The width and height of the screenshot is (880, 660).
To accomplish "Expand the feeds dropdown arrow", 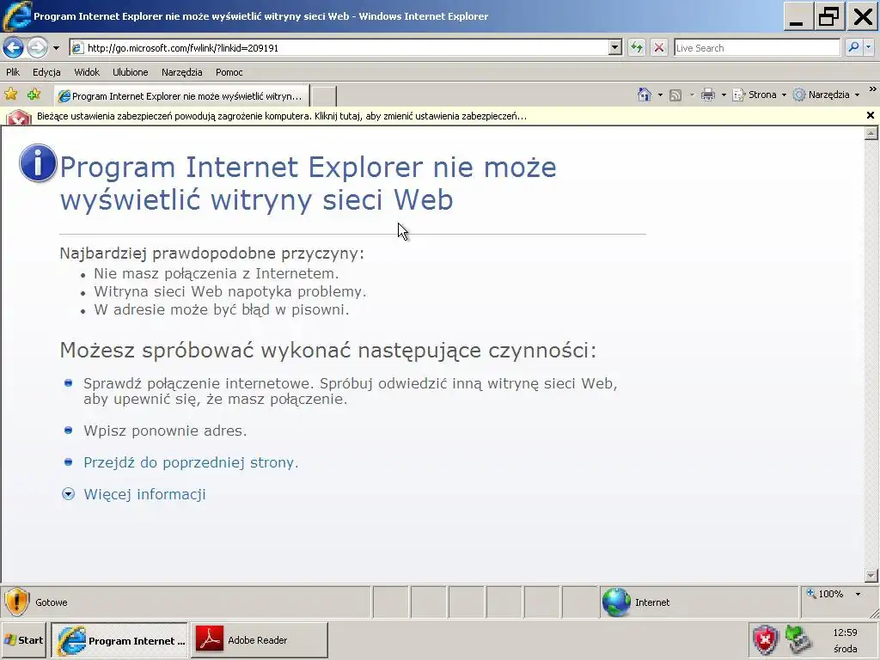I will pyautogui.click(x=692, y=95).
